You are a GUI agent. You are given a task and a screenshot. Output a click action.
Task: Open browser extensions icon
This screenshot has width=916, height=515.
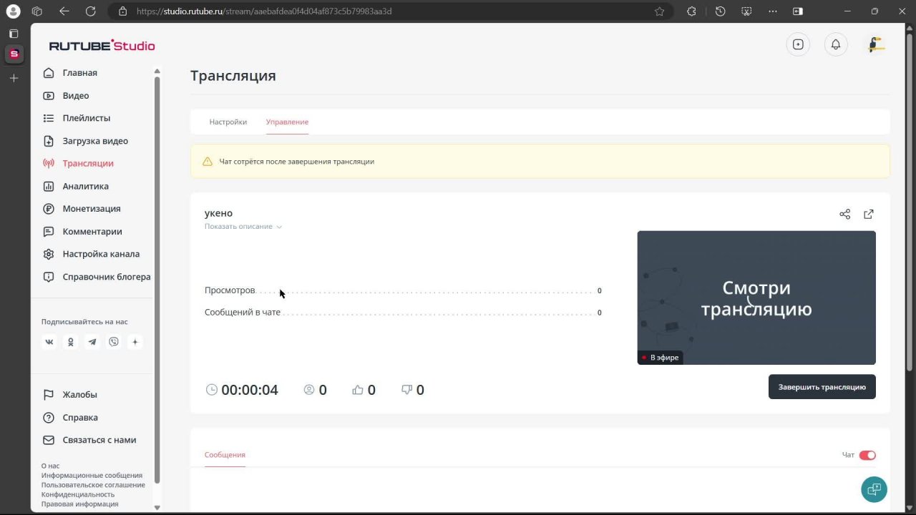691,11
